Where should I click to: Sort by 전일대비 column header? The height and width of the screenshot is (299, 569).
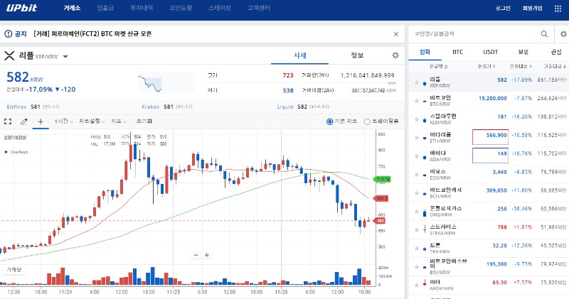click(x=521, y=66)
